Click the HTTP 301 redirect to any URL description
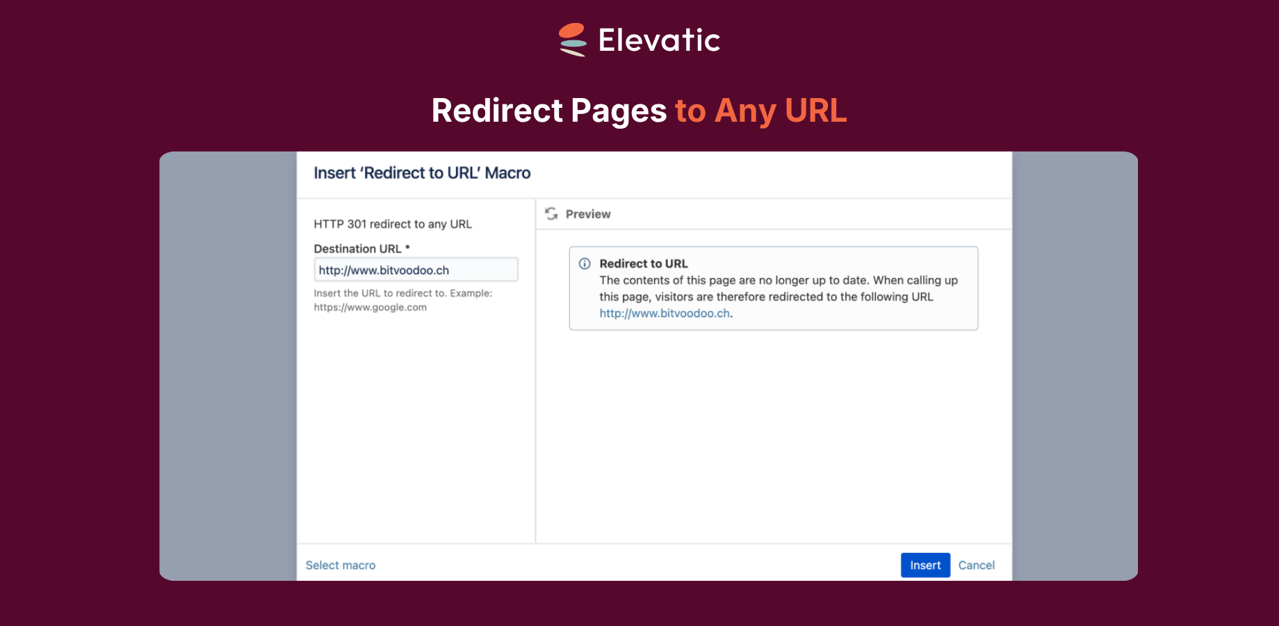This screenshot has width=1279, height=626. (x=393, y=224)
